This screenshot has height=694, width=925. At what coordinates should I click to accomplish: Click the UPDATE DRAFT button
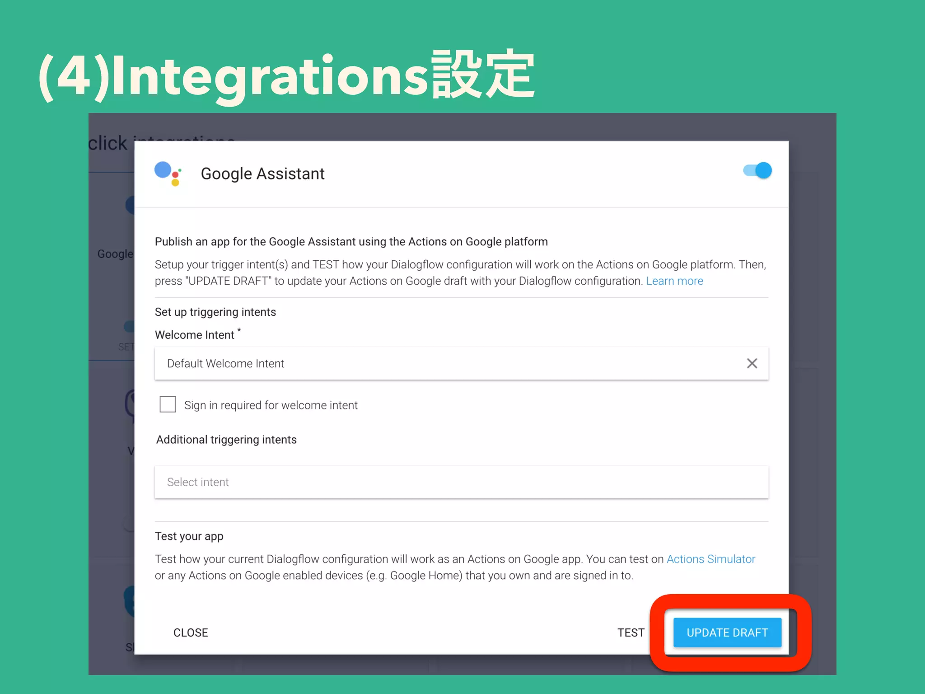pos(727,633)
